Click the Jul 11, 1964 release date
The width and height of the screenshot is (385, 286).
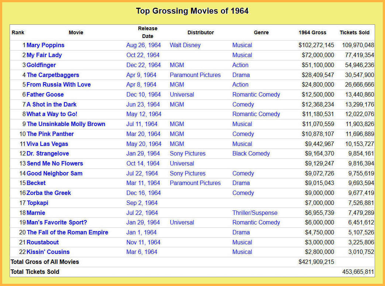click(142, 124)
